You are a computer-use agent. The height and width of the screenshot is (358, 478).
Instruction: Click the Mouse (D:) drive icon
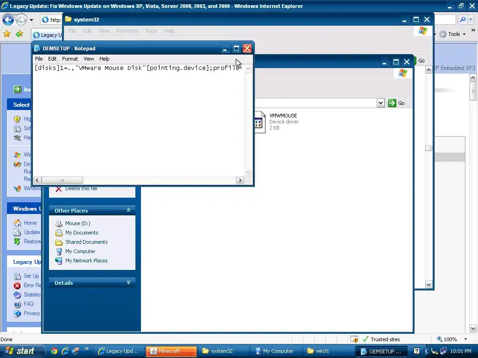click(x=58, y=223)
